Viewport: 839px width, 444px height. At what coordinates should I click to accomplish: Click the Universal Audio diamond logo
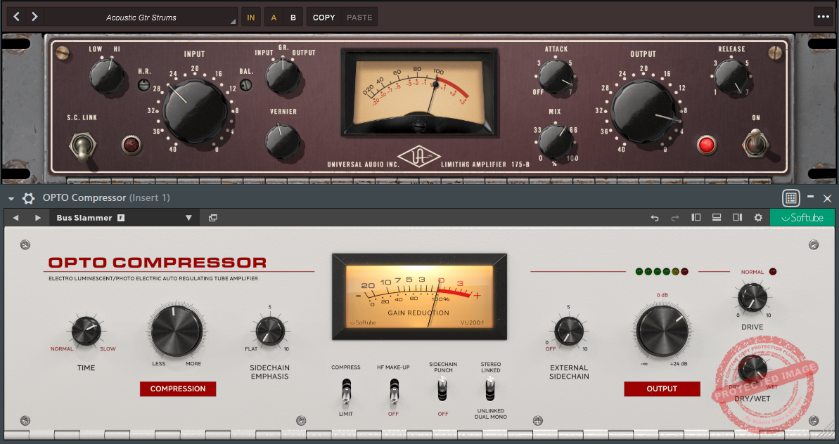419,157
